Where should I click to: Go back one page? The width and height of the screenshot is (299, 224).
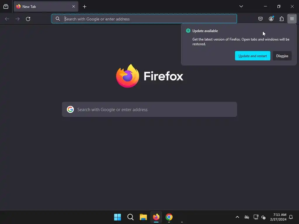7,19
